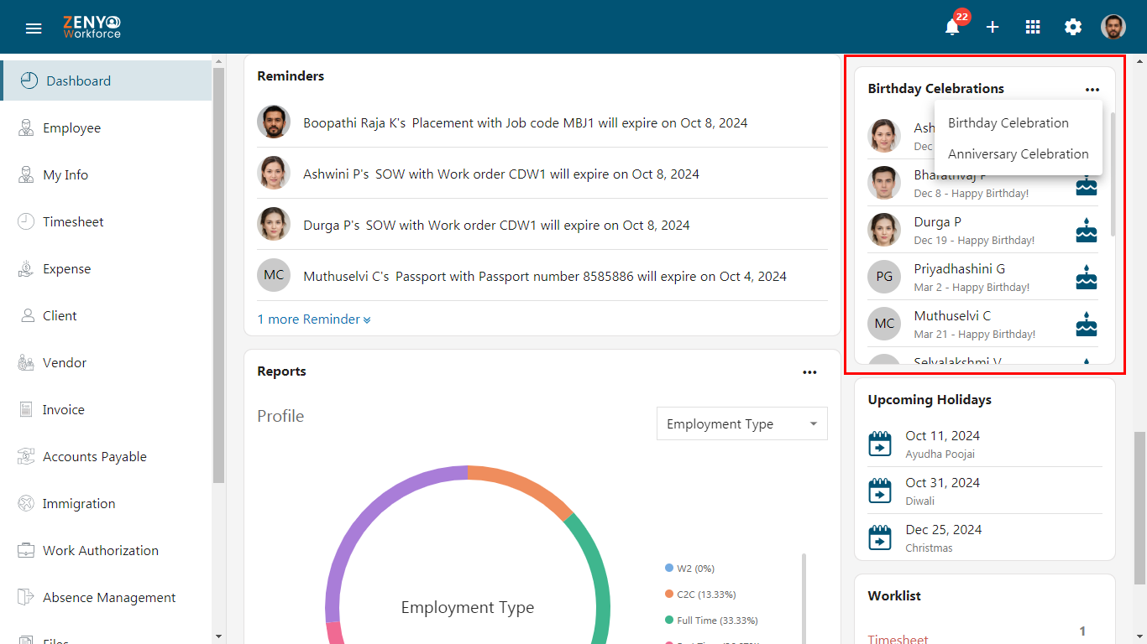This screenshot has width=1147, height=644.
Task: Click the Birthday Celebrations list scrollbar
Action: [1113, 174]
